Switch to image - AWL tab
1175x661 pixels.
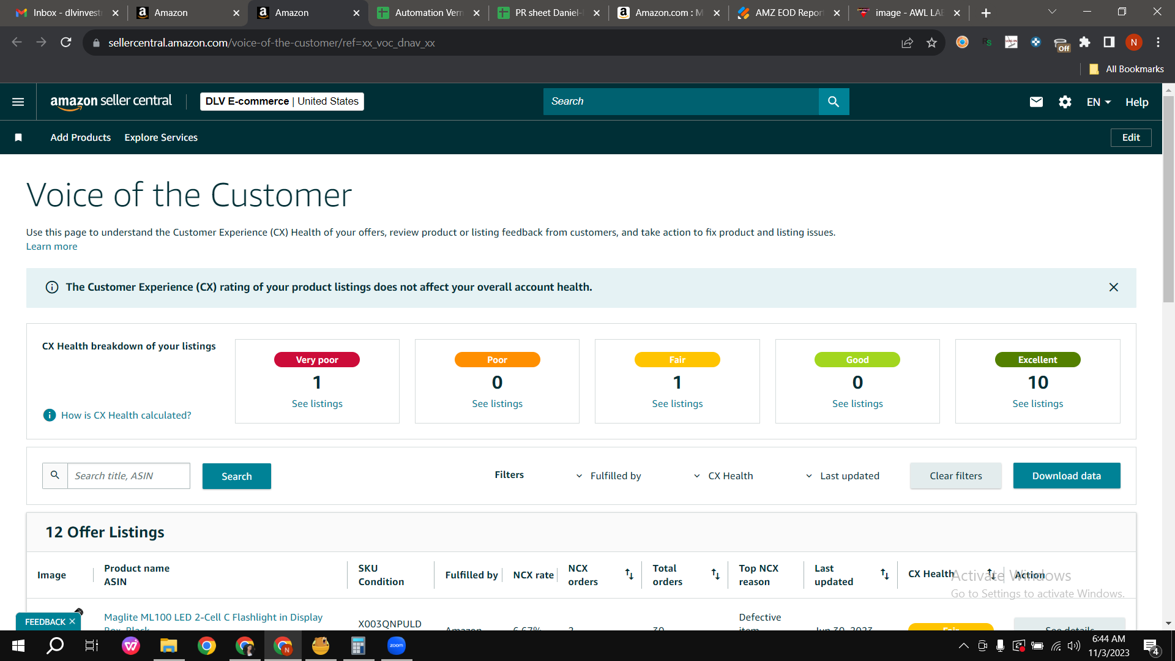click(909, 13)
